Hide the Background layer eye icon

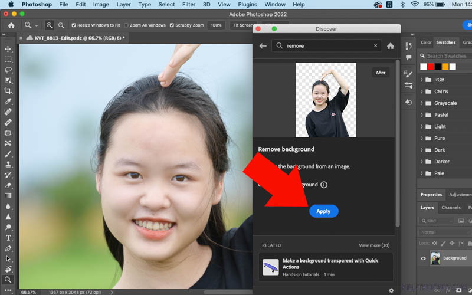click(423, 258)
